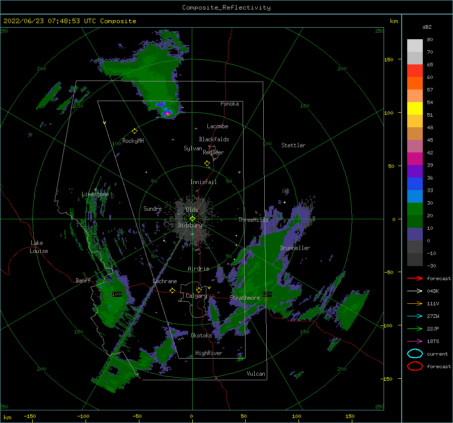Click the 'Cochrane' label
Viewport: 453px width, 423px height.
pyautogui.click(x=165, y=281)
